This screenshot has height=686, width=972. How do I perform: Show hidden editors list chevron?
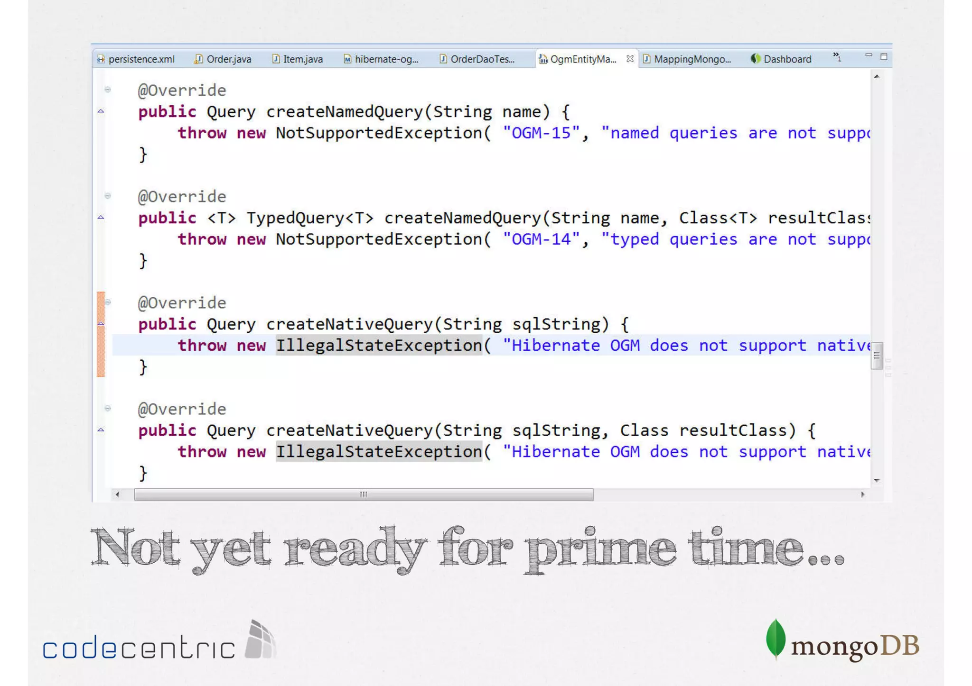click(837, 57)
